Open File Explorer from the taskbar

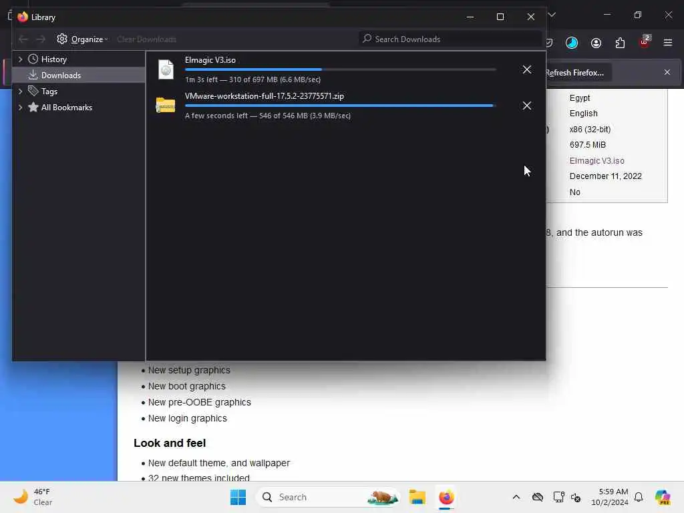pos(417,497)
